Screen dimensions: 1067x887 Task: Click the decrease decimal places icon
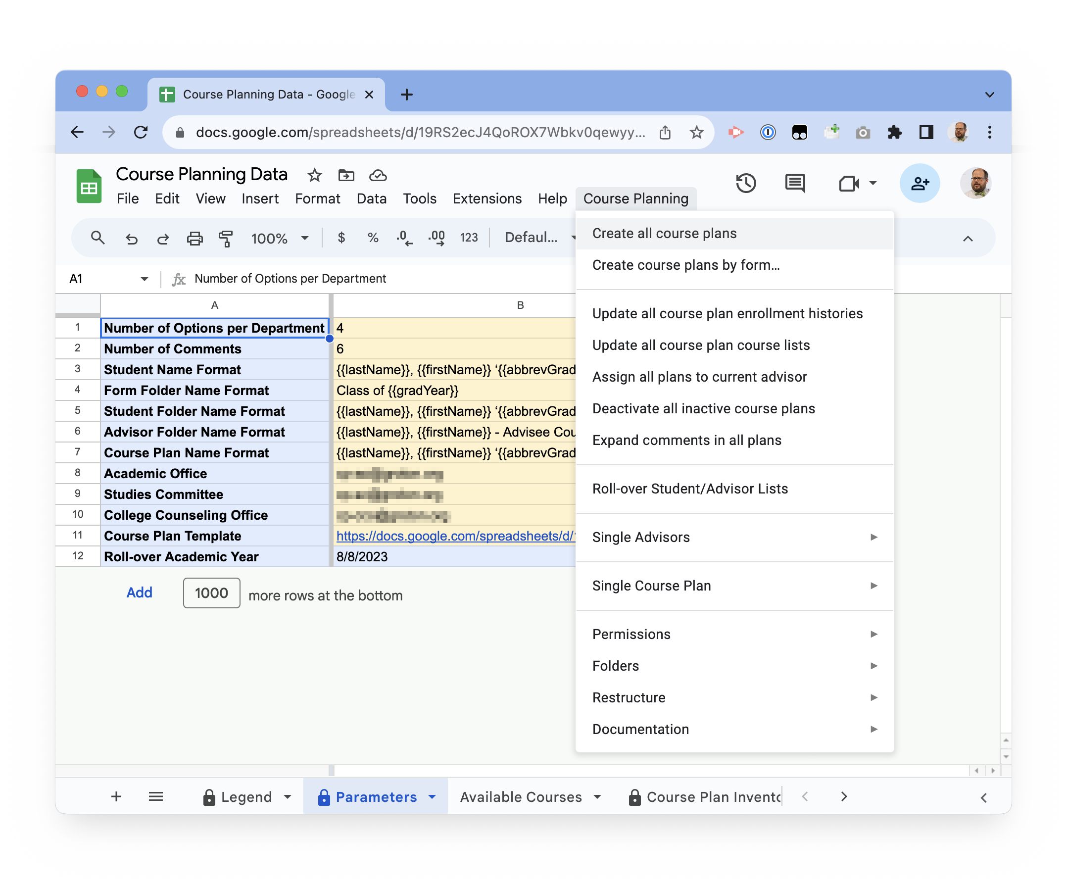[x=404, y=238]
